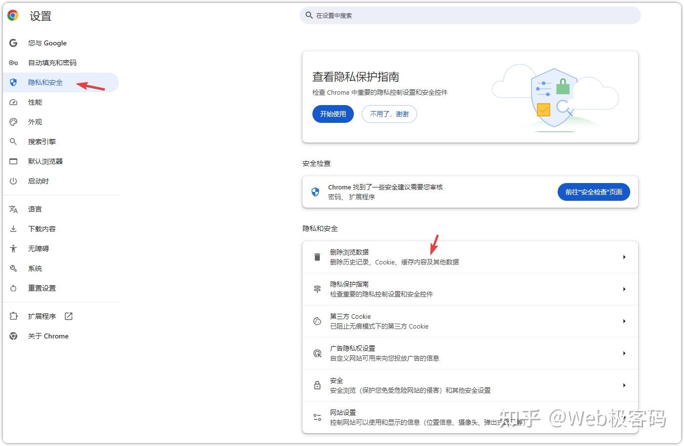Click the palette icon for 外观

(x=13, y=122)
